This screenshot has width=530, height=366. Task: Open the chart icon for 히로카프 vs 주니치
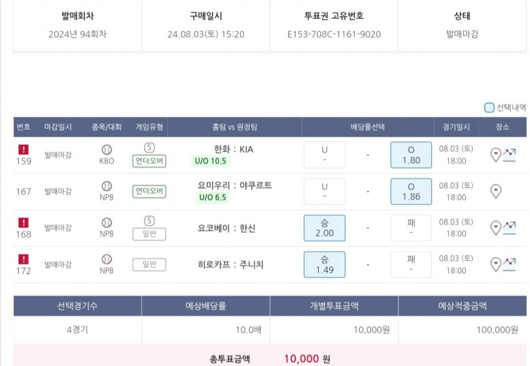pos(510,264)
